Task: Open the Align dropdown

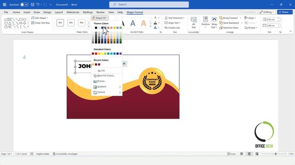Action: click(x=250, y=18)
